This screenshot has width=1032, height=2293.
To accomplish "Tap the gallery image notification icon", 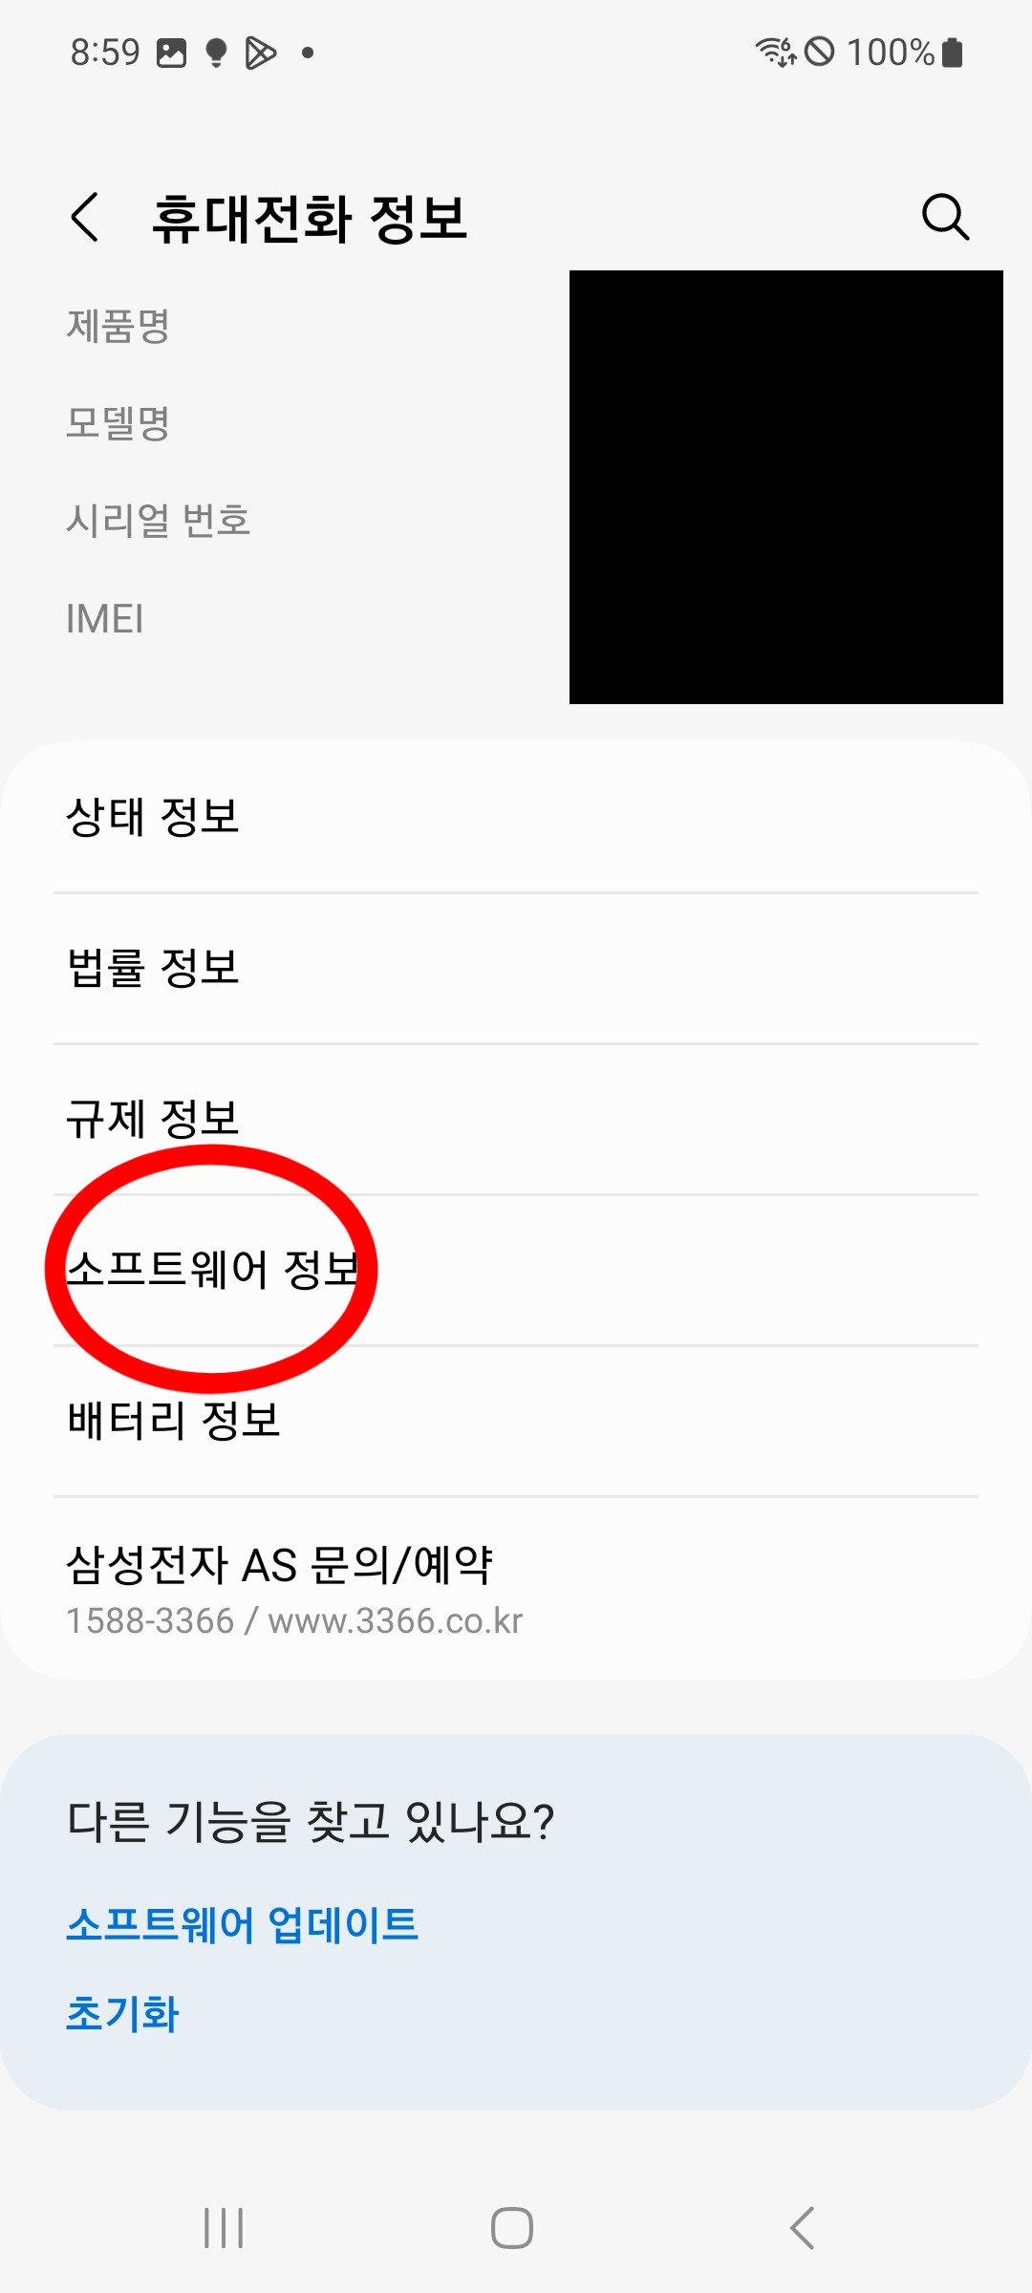I will [x=172, y=53].
